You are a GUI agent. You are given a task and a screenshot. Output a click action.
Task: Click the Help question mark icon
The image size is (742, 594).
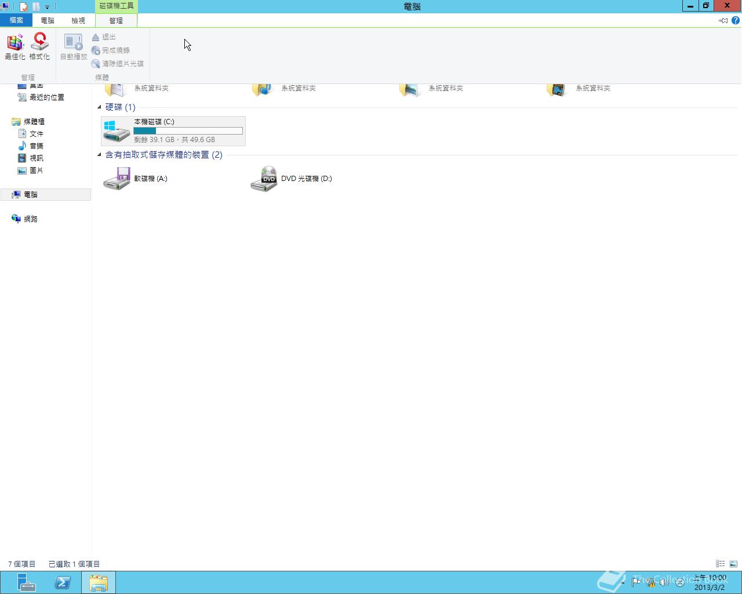point(736,20)
